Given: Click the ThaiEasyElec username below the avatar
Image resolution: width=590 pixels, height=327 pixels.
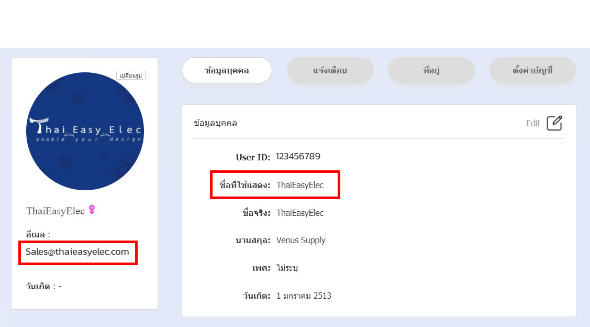Looking at the screenshot, I should point(55,210).
